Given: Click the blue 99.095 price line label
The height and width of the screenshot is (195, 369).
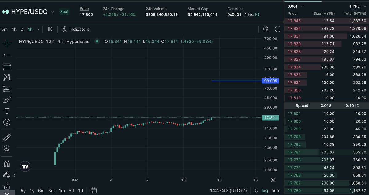Looking at the screenshot, I should click(x=270, y=81).
